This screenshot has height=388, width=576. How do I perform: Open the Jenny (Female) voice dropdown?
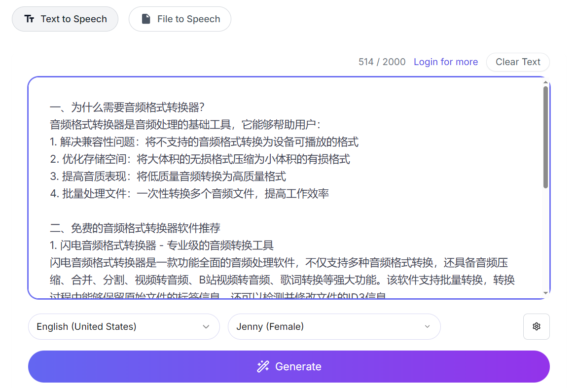333,326
